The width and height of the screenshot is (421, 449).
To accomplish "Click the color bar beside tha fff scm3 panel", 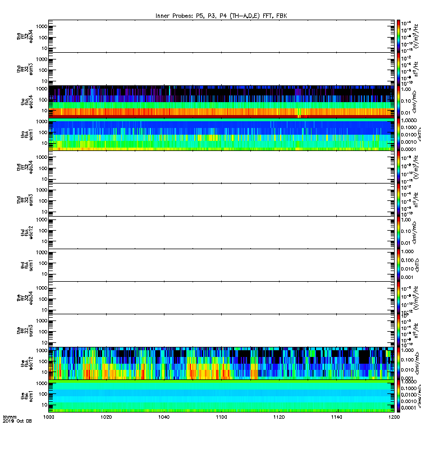I will pos(399,69).
